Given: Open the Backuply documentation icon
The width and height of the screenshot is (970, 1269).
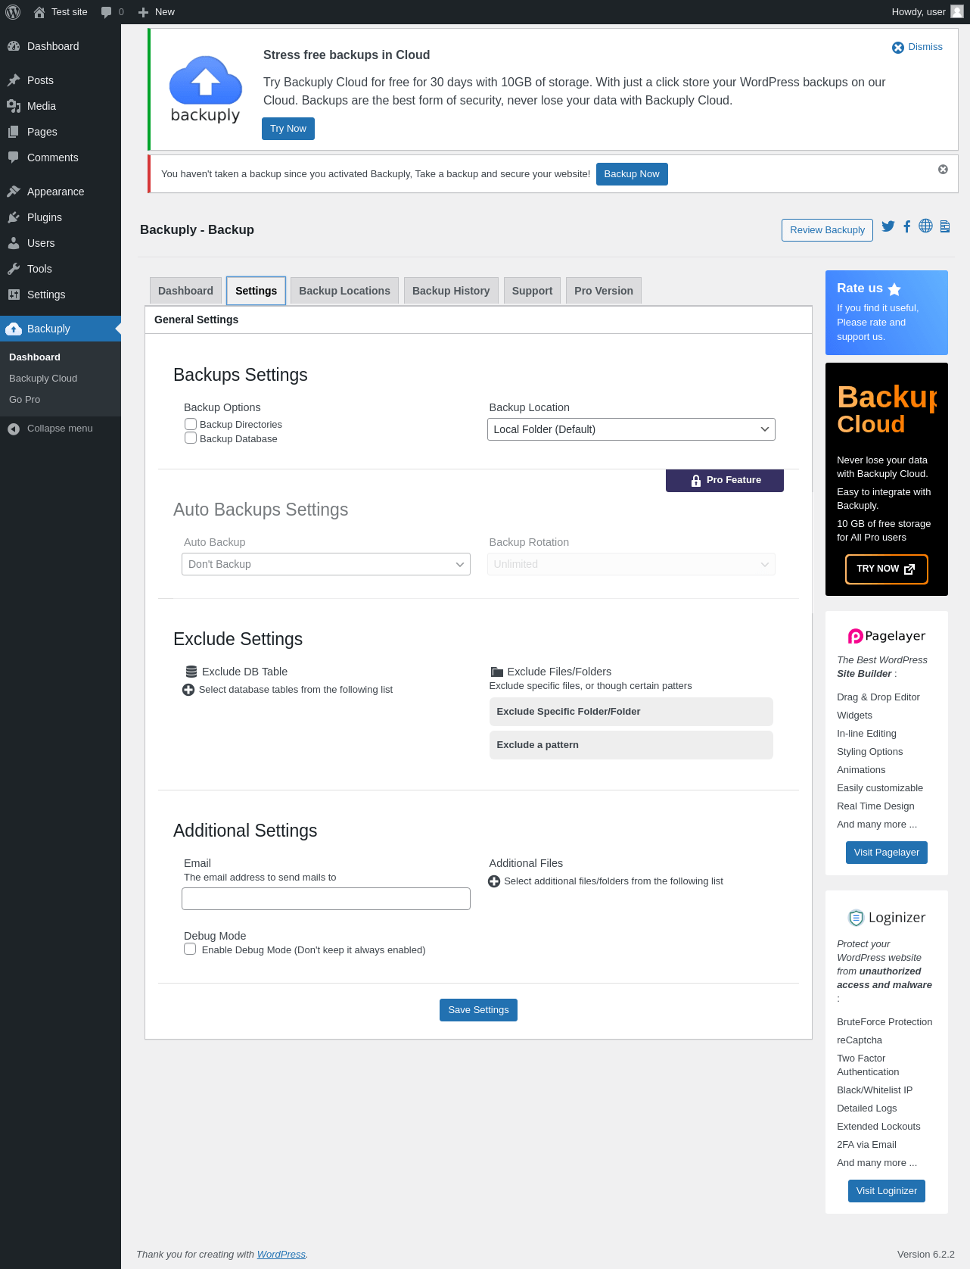Looking at the screenshot, I should click(945, 226).
